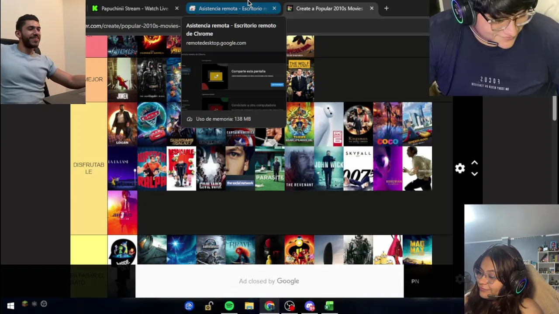This screenshot has height=314, width=559.
Task: Click the page vertical scrollbar
Action: click(x=555, y=108)
